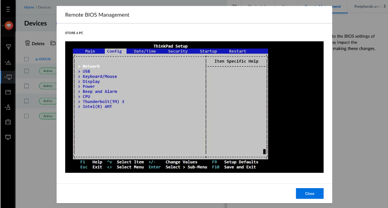The height and width of the screenshot is (208, 388).
Task: Switch to the Restart BIOS tab
Action: point(238,51)
